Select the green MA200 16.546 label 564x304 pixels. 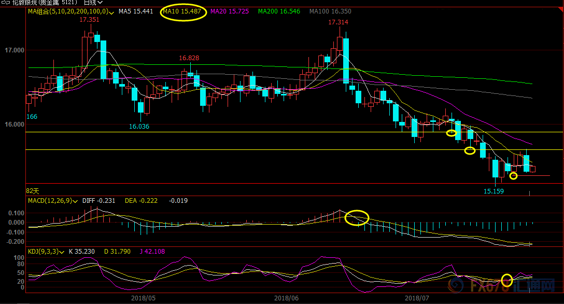pyautogui.click(x=279, y=11)
